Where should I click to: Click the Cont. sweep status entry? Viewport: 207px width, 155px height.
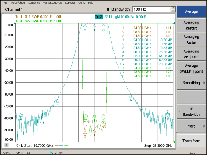(x=7, y=153)
